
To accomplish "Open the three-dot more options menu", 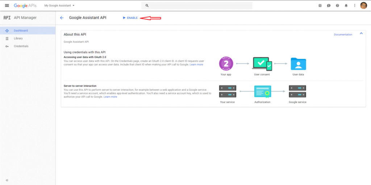I will 355,5.
